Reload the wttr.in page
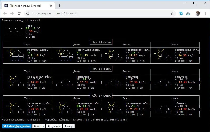The width and height of the screenshot is (210, 132). (x=19, y=13)
